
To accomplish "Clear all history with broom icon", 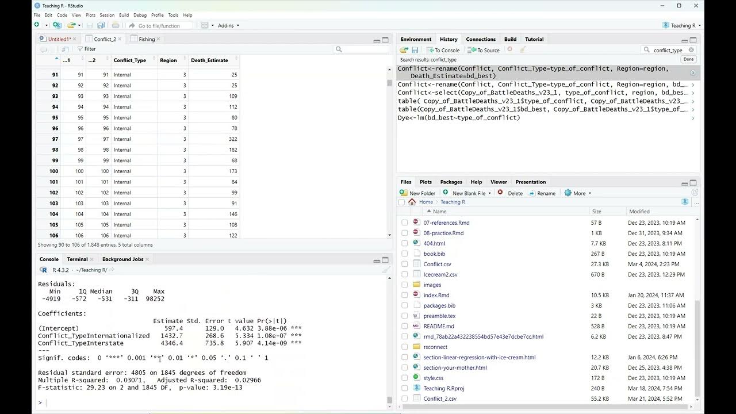I will click(523, 50).
